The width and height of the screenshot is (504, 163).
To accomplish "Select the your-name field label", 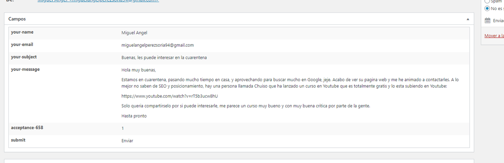I will (x=22, y=32).
